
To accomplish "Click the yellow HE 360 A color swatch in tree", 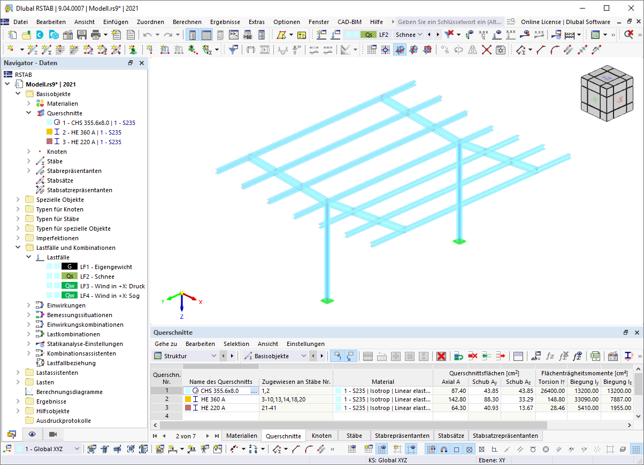I will (49, 132).
